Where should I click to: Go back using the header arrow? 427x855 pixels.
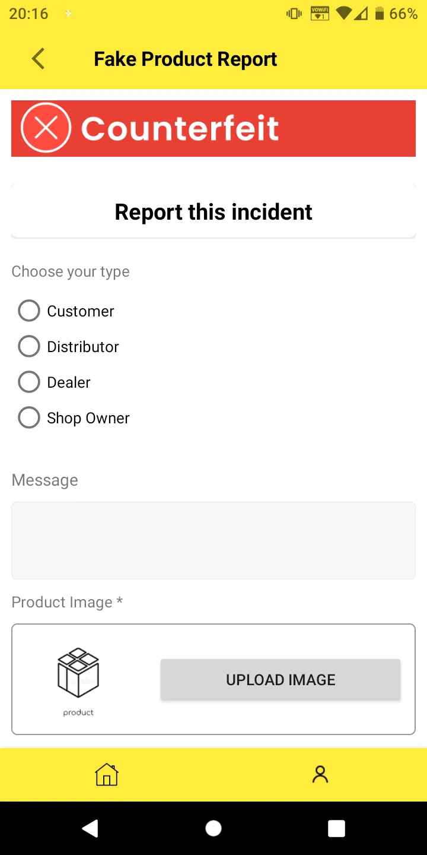pyautogui.click(x=38, y=59)
